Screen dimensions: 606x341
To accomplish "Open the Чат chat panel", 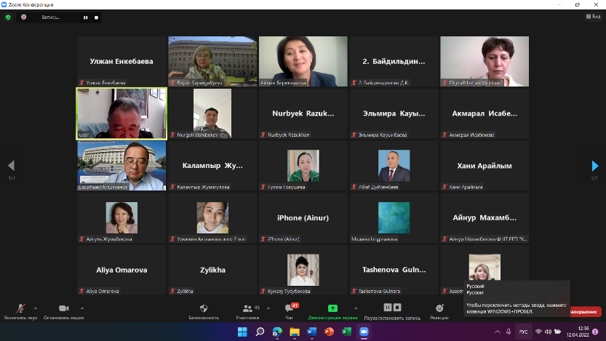I will point(290,309).
